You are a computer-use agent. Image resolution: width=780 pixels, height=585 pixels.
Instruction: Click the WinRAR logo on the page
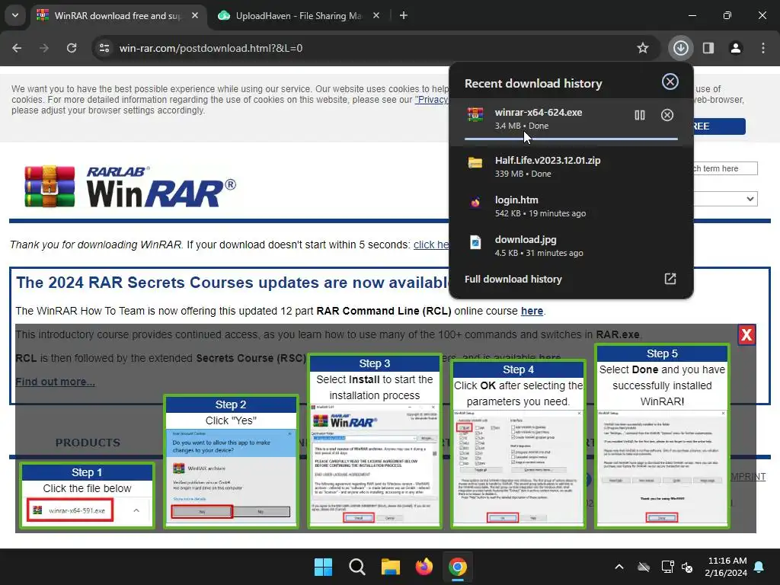tap(130, 186)
